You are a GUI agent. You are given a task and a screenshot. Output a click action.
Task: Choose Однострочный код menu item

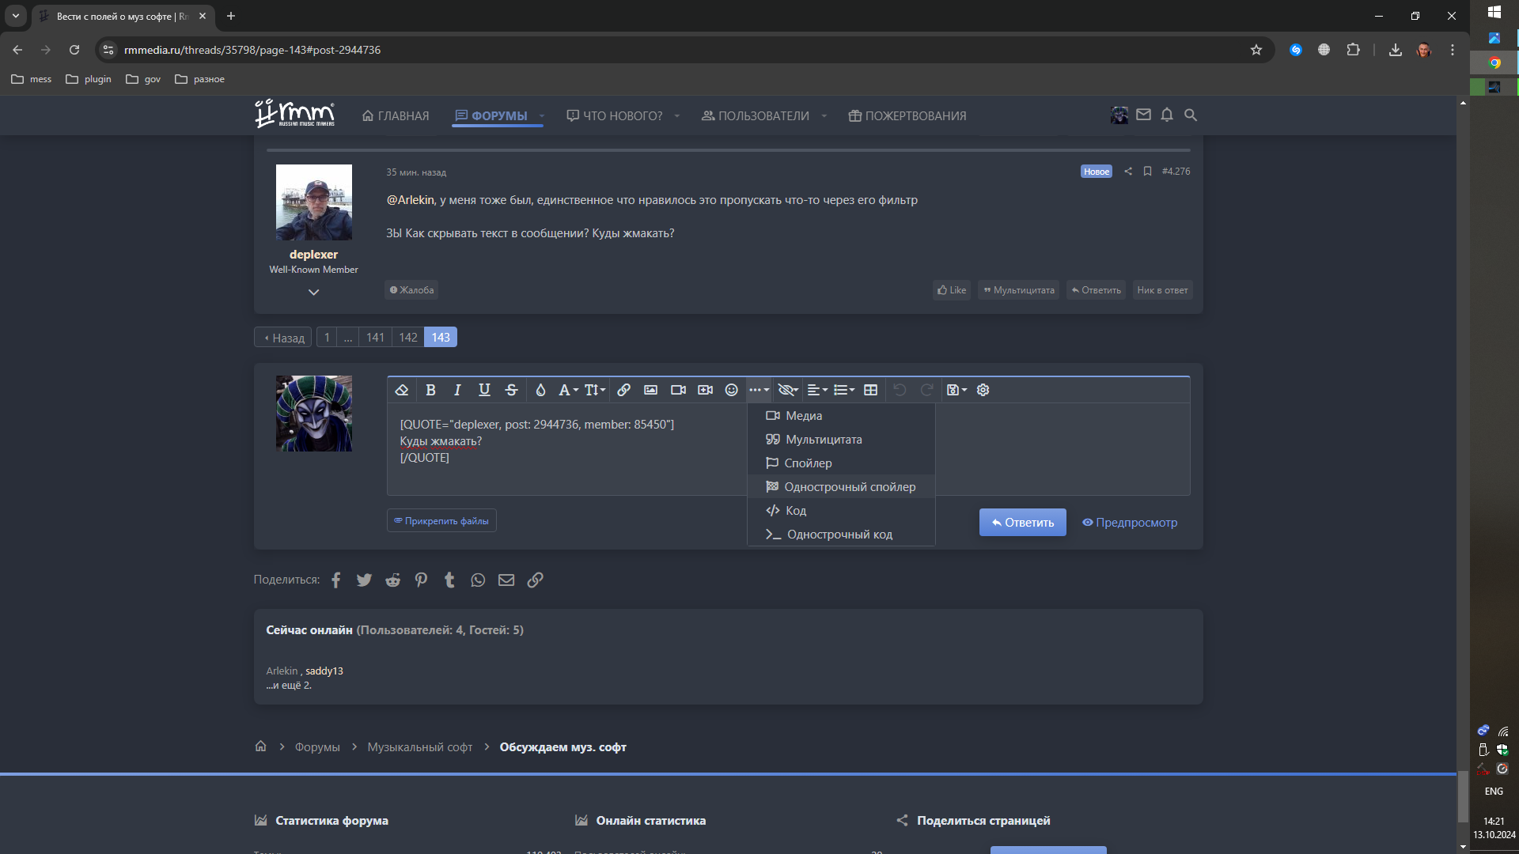click(x=839, y=535)
